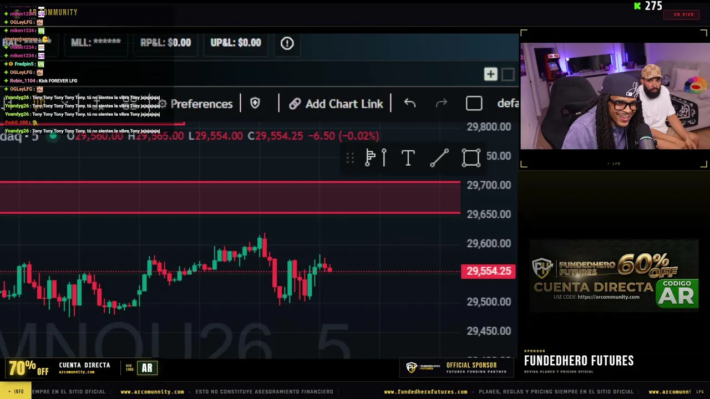Click the 29,450.00 price axis label
This screenshot has width=710, height=399.
489,331
